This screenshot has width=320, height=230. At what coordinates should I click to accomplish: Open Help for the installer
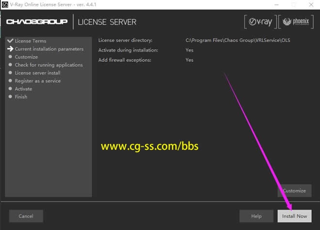256,216
